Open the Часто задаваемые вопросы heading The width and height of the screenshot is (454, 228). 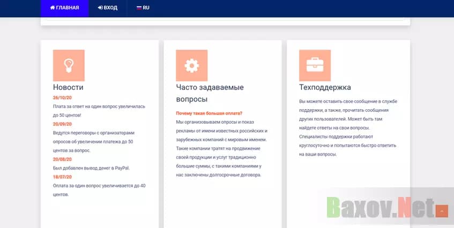[x=210, y=93]
